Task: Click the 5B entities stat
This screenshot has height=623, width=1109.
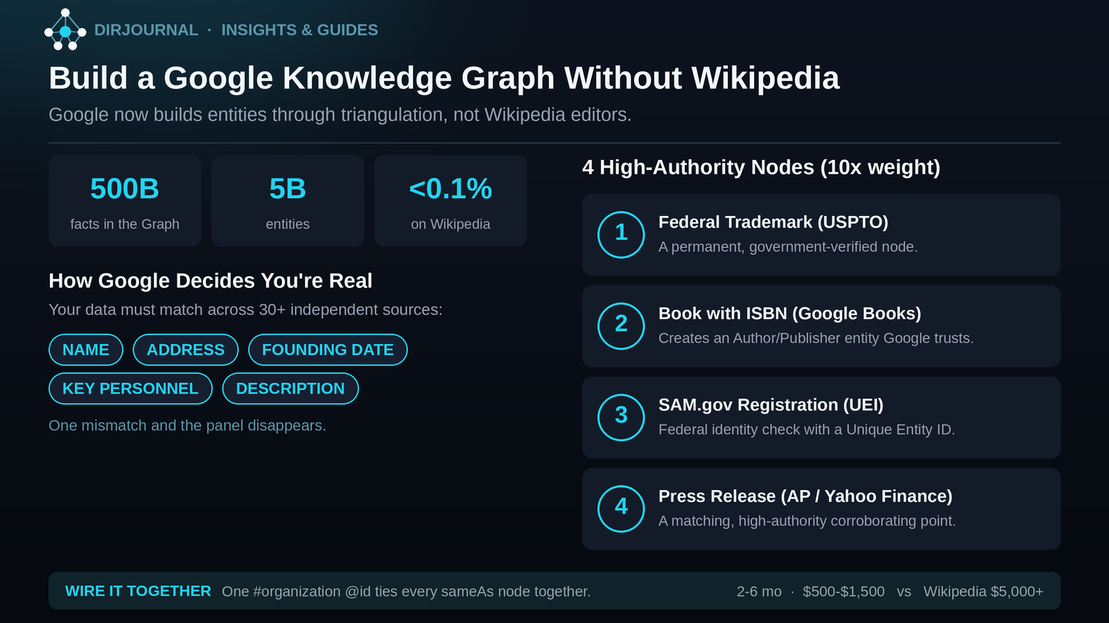Action: tap(288, 201)
